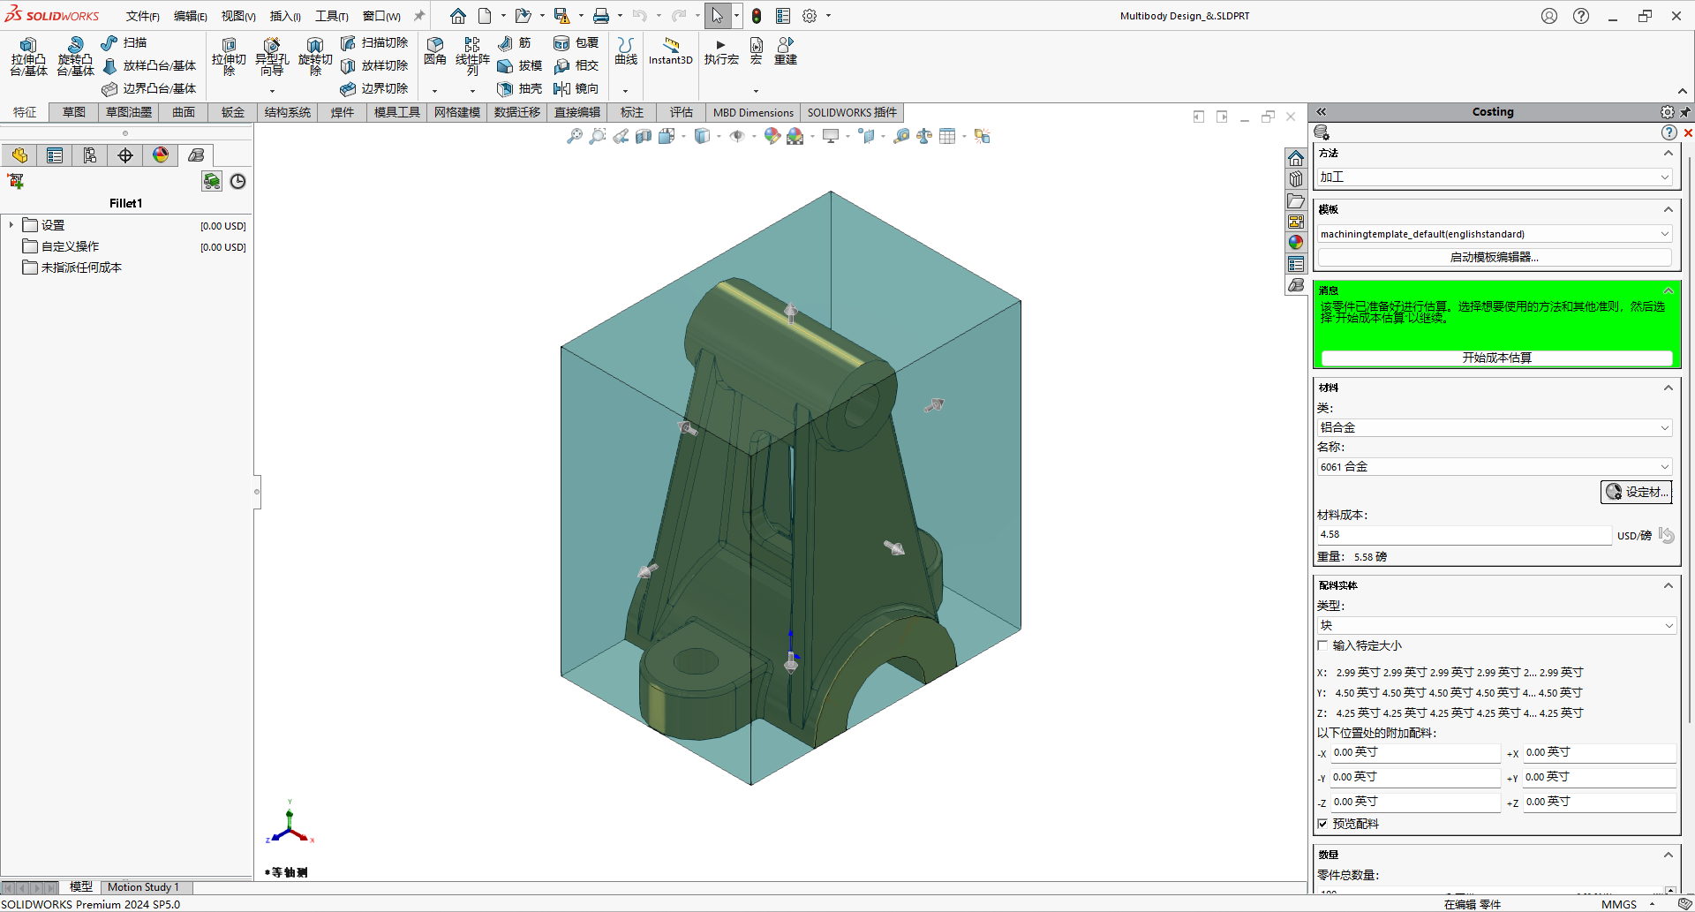Open the FeatureManager design tree tab

coord(19,155)
